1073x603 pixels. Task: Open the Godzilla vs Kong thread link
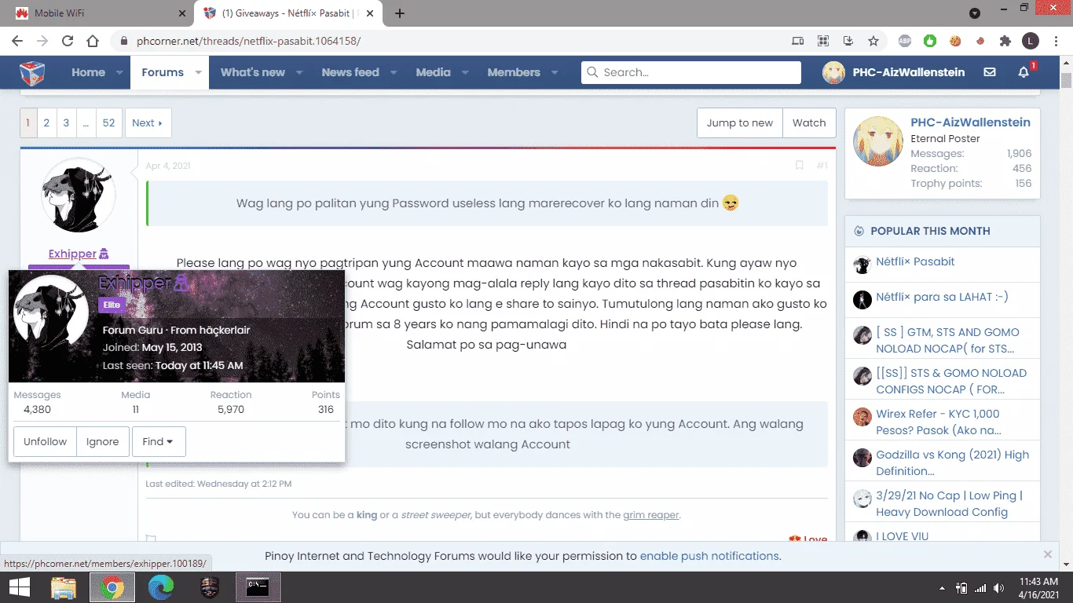[x=952, y=462]
